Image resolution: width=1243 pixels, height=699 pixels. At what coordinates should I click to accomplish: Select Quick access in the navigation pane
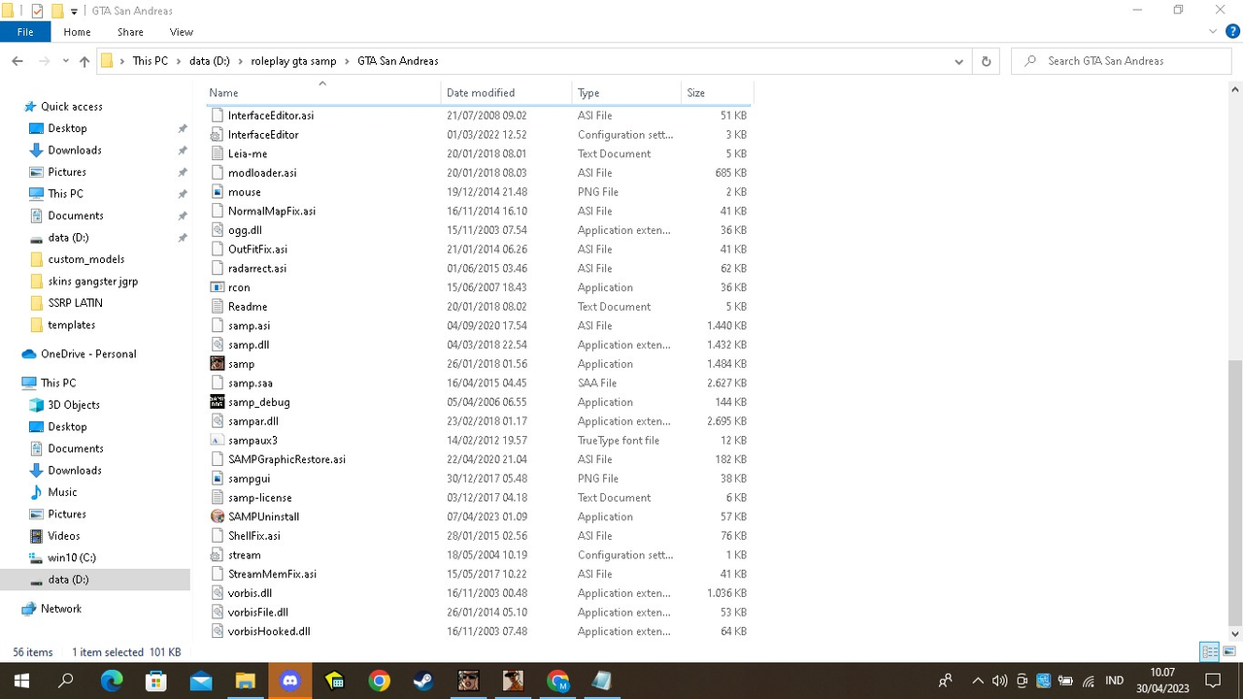(71, 107)
